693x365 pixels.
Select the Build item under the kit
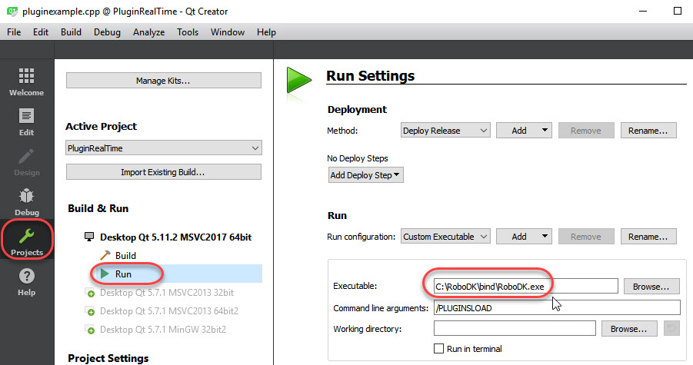pos(125,256)
